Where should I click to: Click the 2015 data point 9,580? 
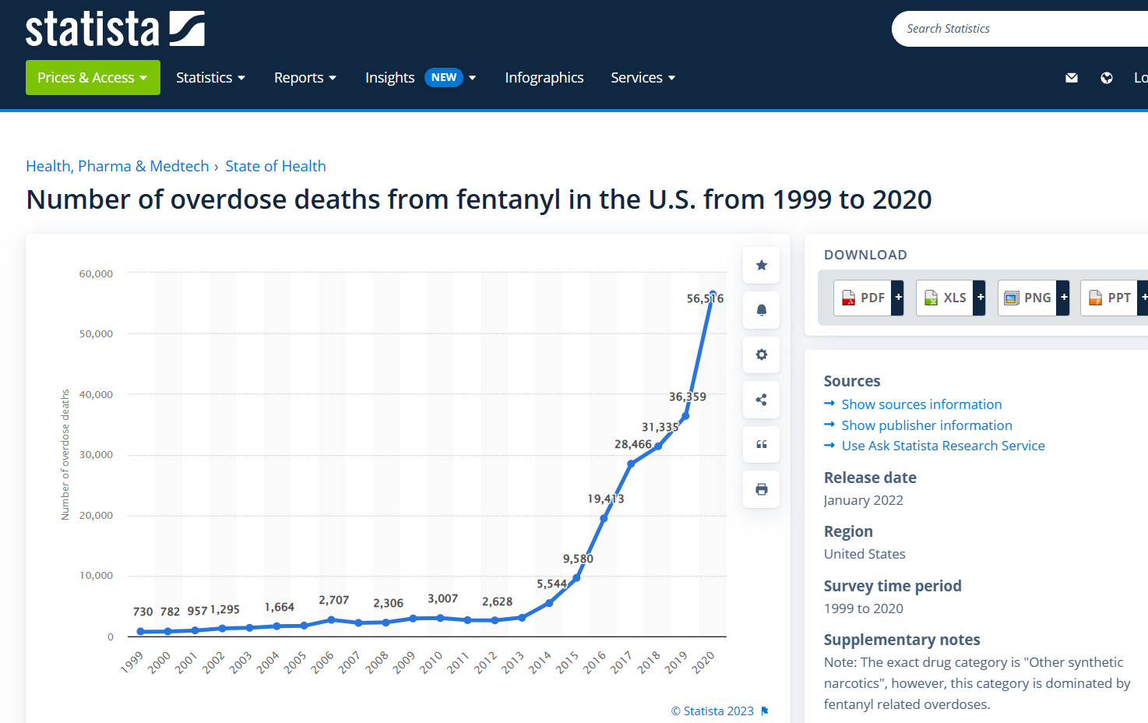[x=576, y=577]
